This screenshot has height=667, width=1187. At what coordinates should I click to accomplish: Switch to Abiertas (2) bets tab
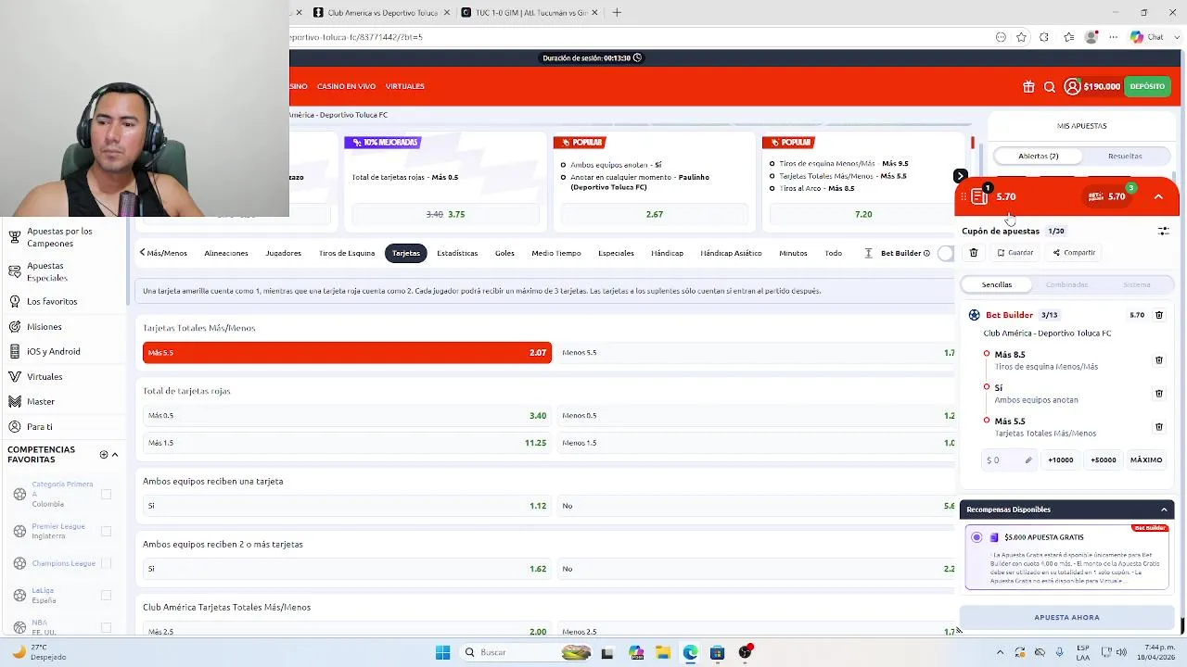coord(1038,156)
